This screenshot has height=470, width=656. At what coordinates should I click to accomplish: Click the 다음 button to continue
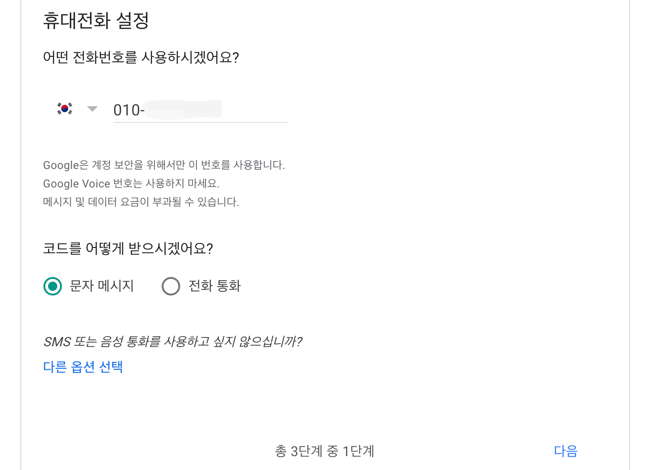tap(566, 451)
